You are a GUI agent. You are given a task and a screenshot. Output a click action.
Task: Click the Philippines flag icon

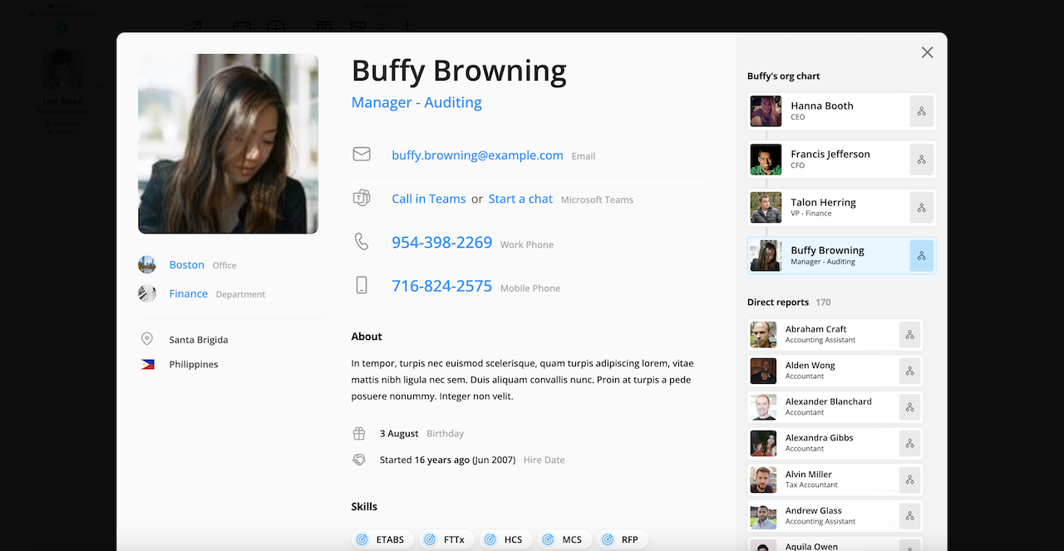coord(147,364)
